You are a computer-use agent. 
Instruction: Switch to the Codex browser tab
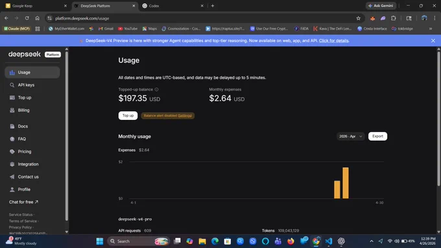click(x=173, y=6)
